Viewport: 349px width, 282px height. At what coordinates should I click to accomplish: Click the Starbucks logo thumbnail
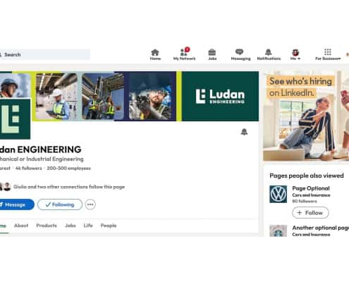click(278, 231)
